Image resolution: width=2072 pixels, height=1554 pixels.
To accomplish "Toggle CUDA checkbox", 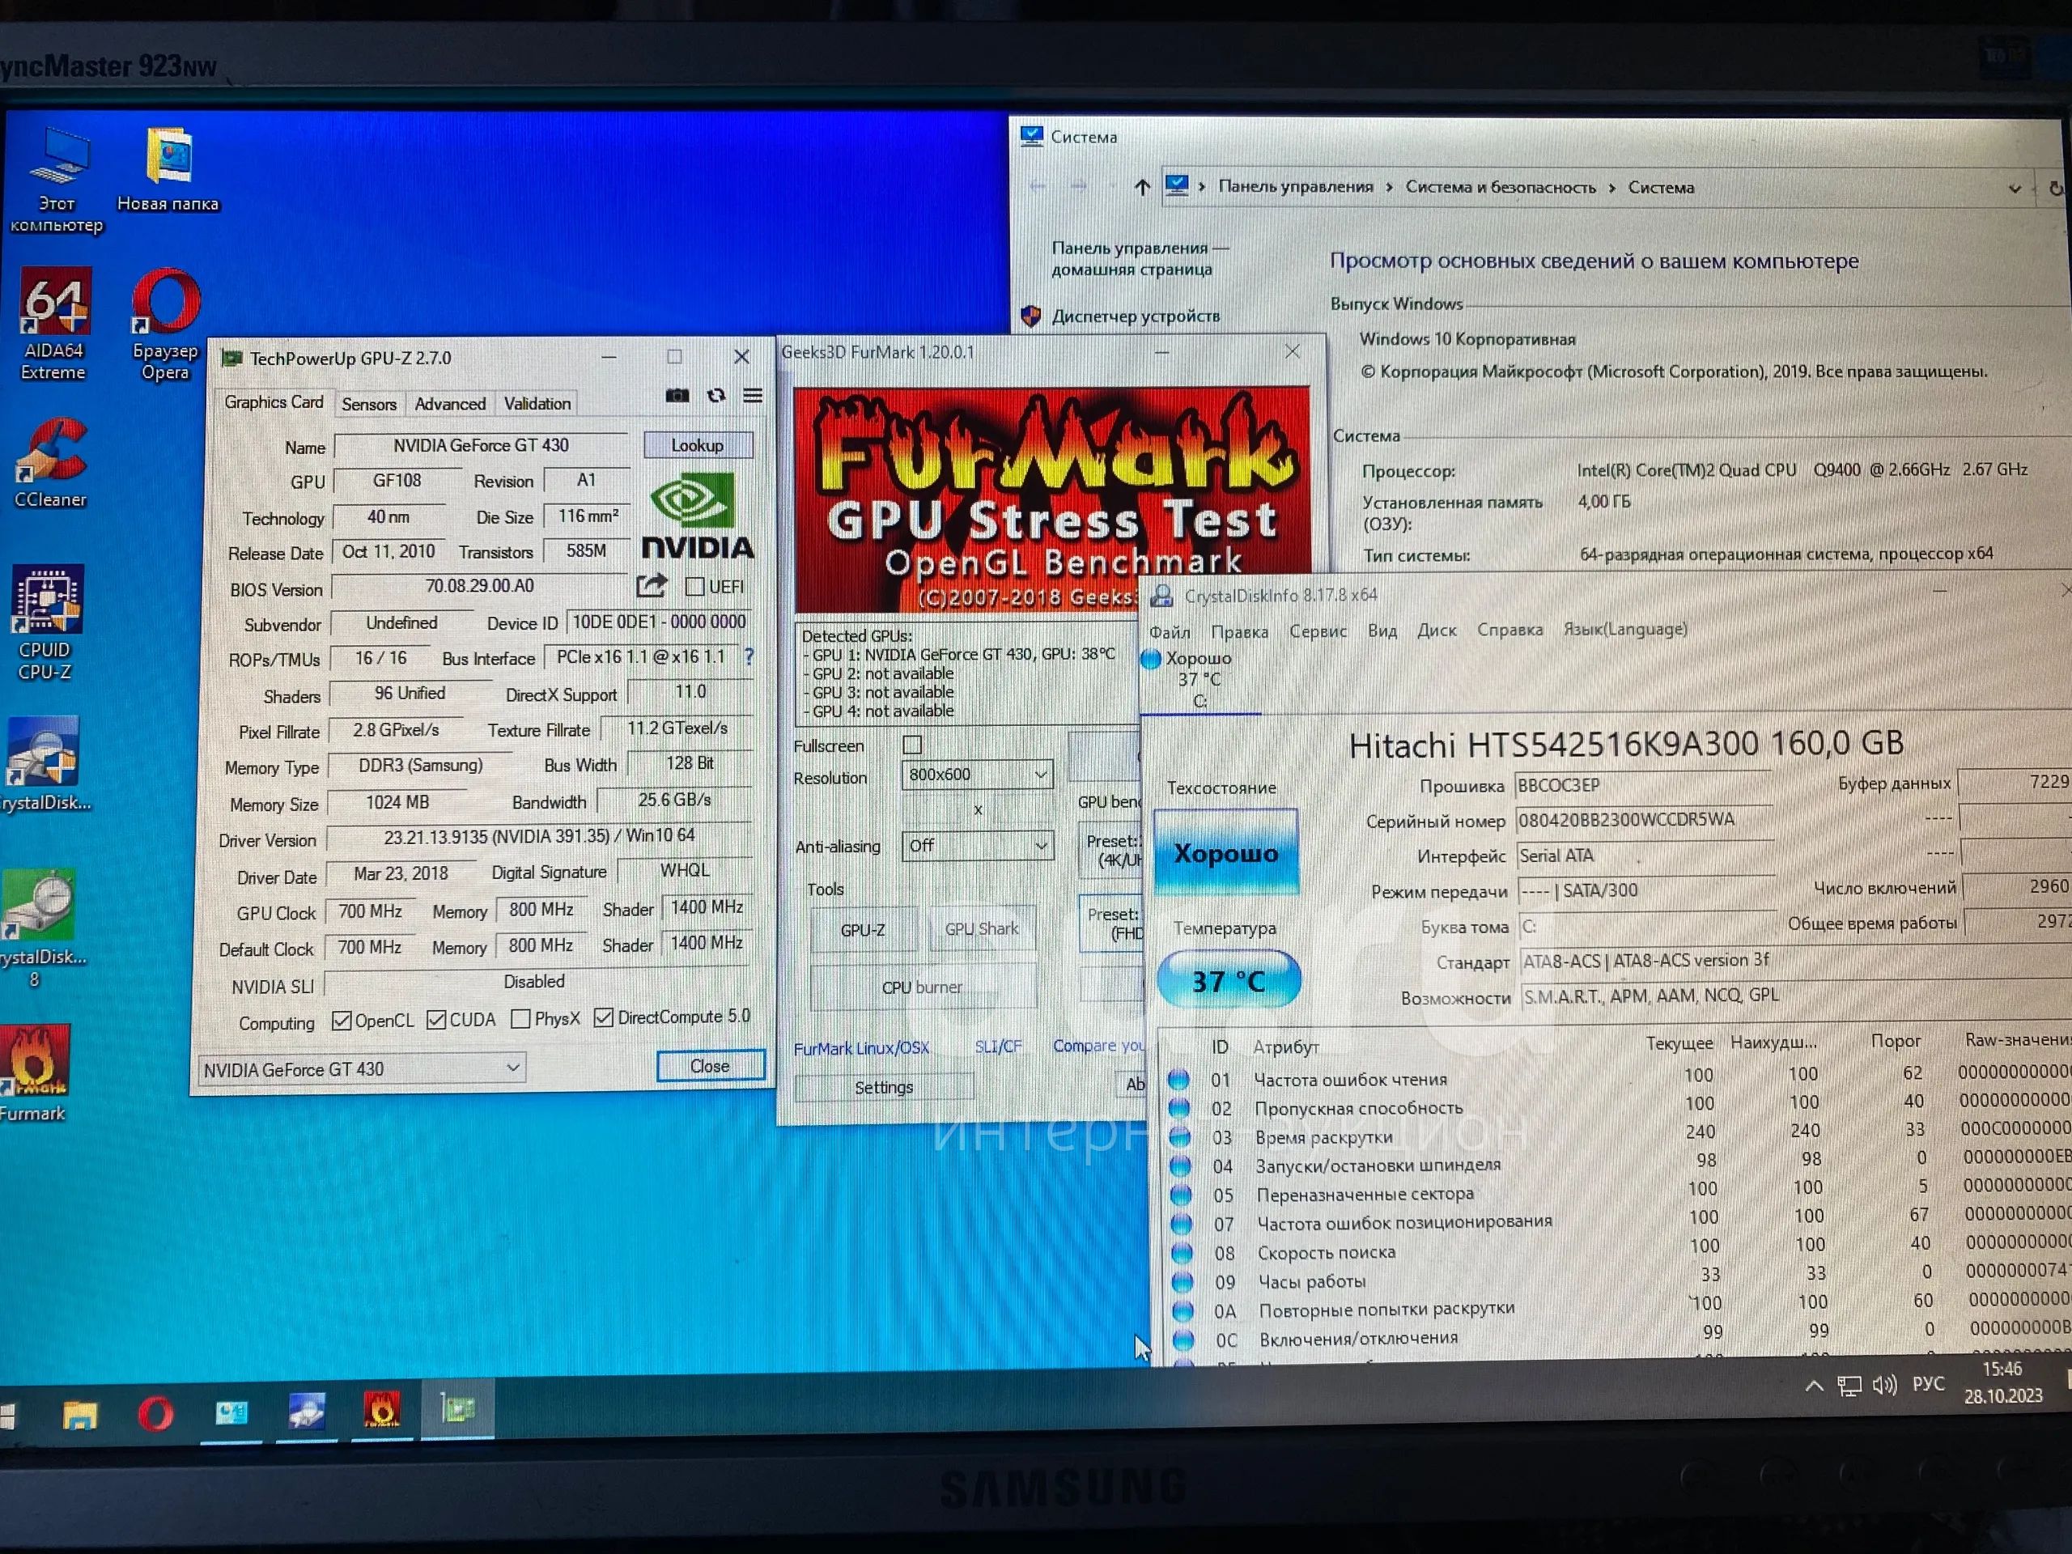I will 435,1019.
